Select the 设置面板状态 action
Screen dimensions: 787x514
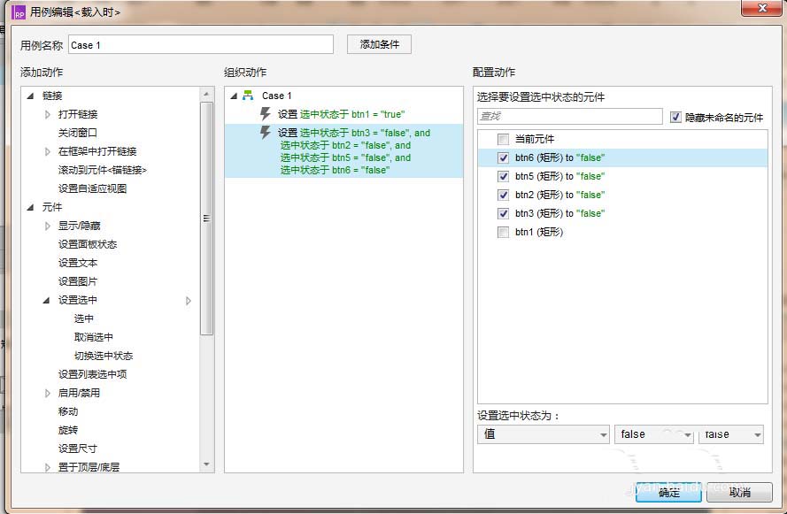coord(88,244)
